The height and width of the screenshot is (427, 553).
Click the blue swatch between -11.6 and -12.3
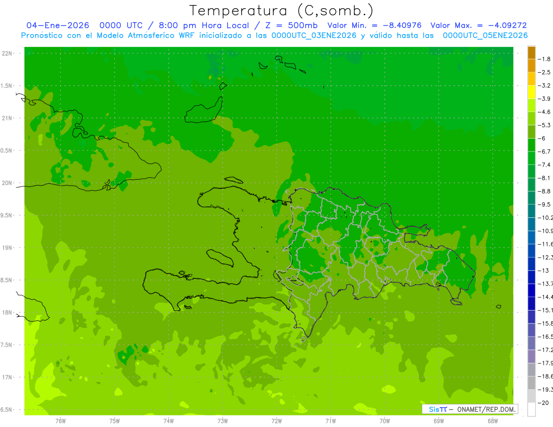click(x=531, y=251)
